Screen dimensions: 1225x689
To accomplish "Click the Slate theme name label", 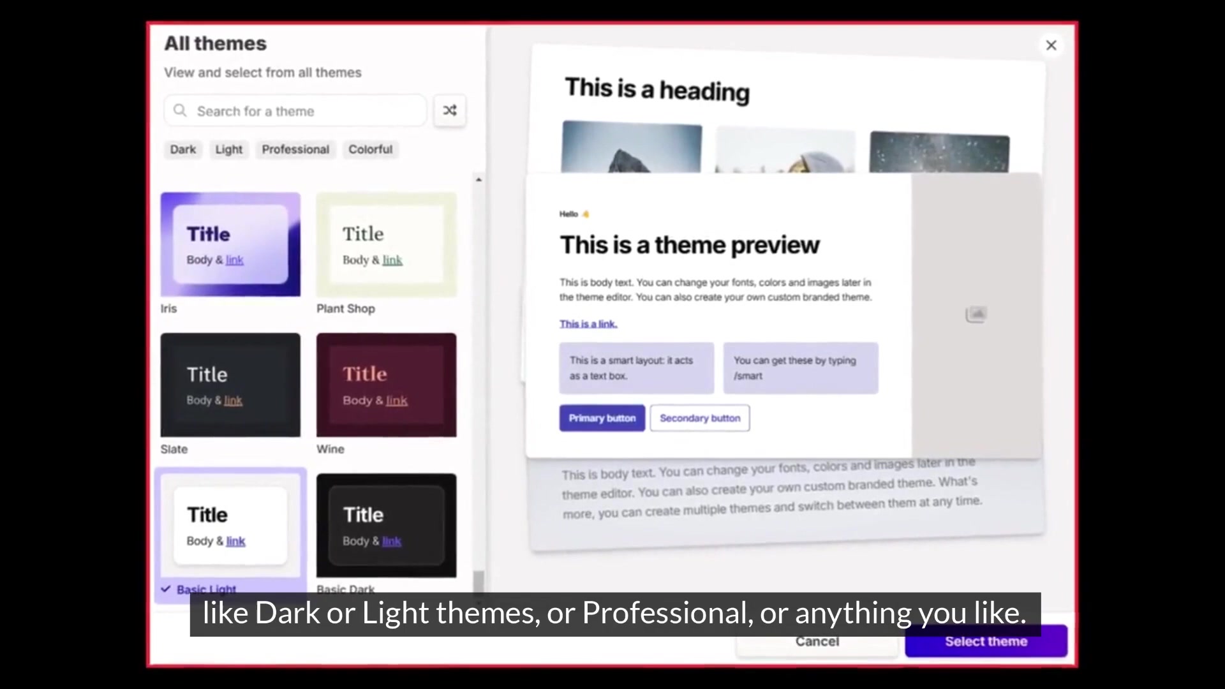I will coord(174,448).
